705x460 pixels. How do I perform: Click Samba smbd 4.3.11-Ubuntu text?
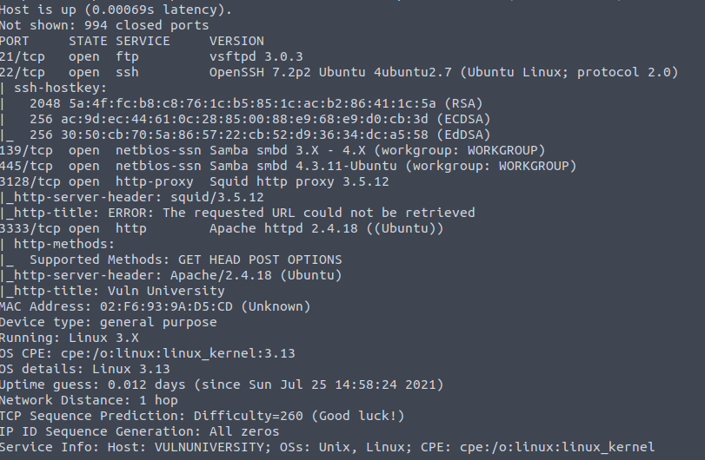[x=303, y=166]
